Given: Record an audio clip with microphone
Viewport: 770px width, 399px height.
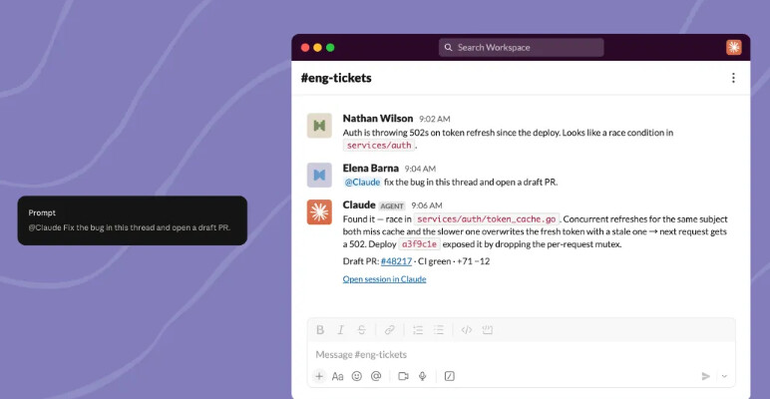Looking at the screenshot, I should (422, 376).
